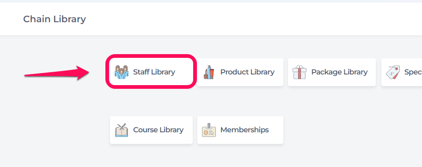Open the Package Library
The width and height of the screenshot is (422, 167).
331,72
